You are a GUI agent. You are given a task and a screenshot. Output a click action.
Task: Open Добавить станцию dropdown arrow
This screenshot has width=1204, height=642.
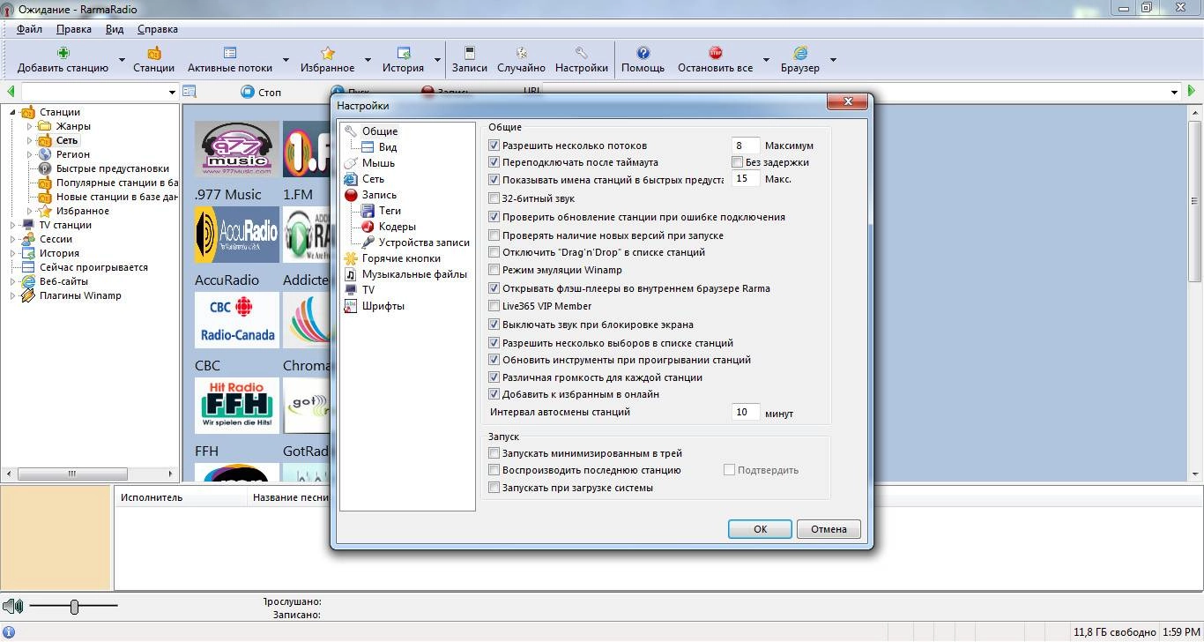122,61
